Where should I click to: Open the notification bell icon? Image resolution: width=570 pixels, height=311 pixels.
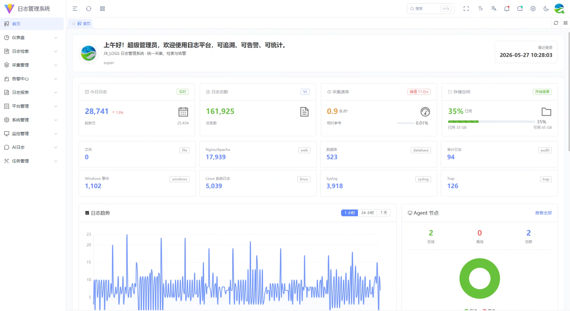pyautogui.click(x=507, y=9)
